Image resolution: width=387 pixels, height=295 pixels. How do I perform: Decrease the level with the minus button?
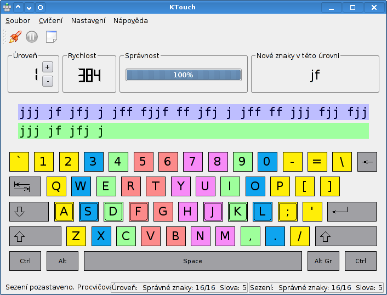coord(48,81)
